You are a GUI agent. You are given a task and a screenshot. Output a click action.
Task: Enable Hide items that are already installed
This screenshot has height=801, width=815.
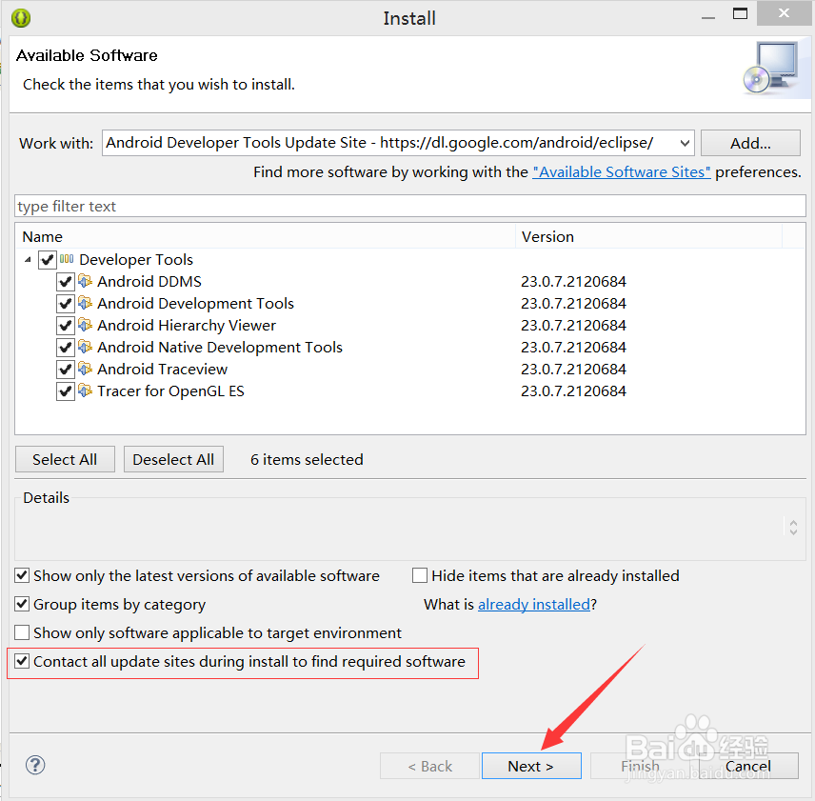(x=420, y=575)
